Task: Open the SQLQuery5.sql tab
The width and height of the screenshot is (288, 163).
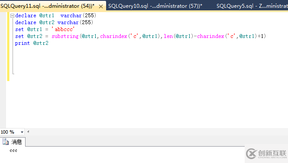Action: point(252,6)
